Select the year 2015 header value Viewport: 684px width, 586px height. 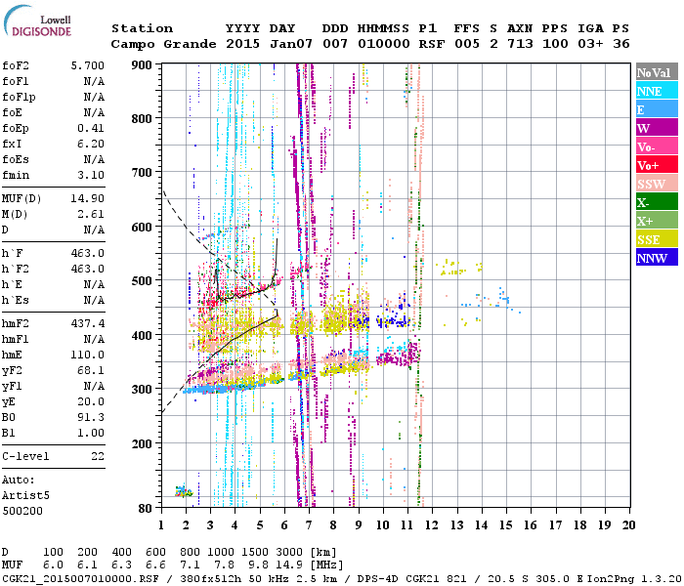tap(242, 44)
